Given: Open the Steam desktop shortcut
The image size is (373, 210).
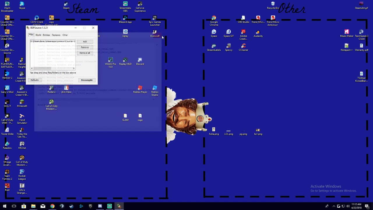Looking at the screenshot, I should point(66,6).
